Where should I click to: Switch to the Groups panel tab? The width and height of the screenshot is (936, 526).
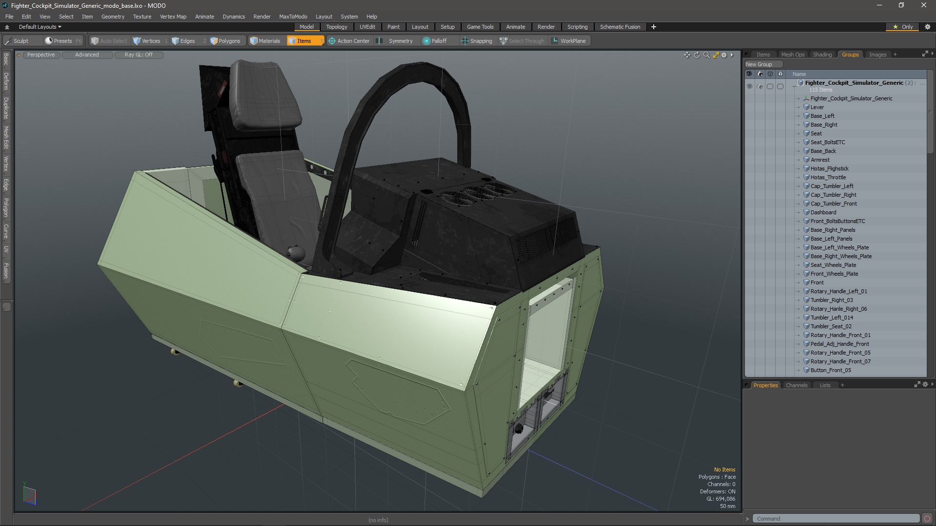pyautogui.click(x=850, y=54)
